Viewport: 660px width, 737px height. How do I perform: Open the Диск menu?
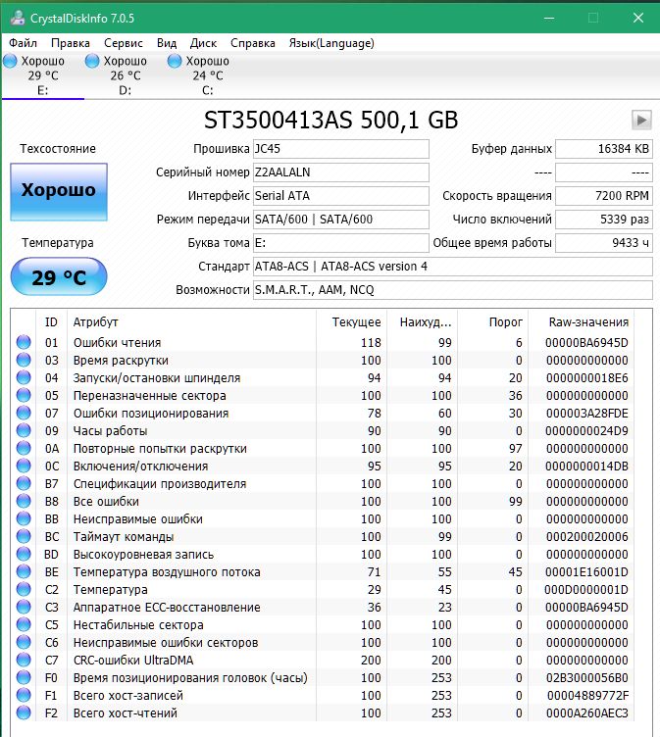pyautogui.click(x=203, y=43)
